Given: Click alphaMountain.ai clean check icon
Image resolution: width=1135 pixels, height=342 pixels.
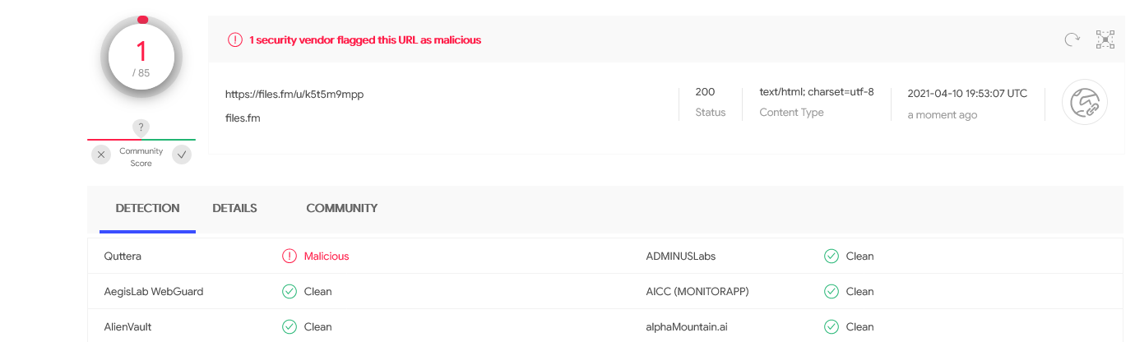Looking at the screenshot, I should coord(832,326).
